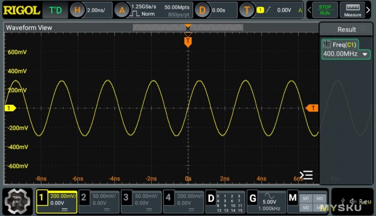Enable channel 3
This screenshot has width=376, height=216.
point(125,198)
